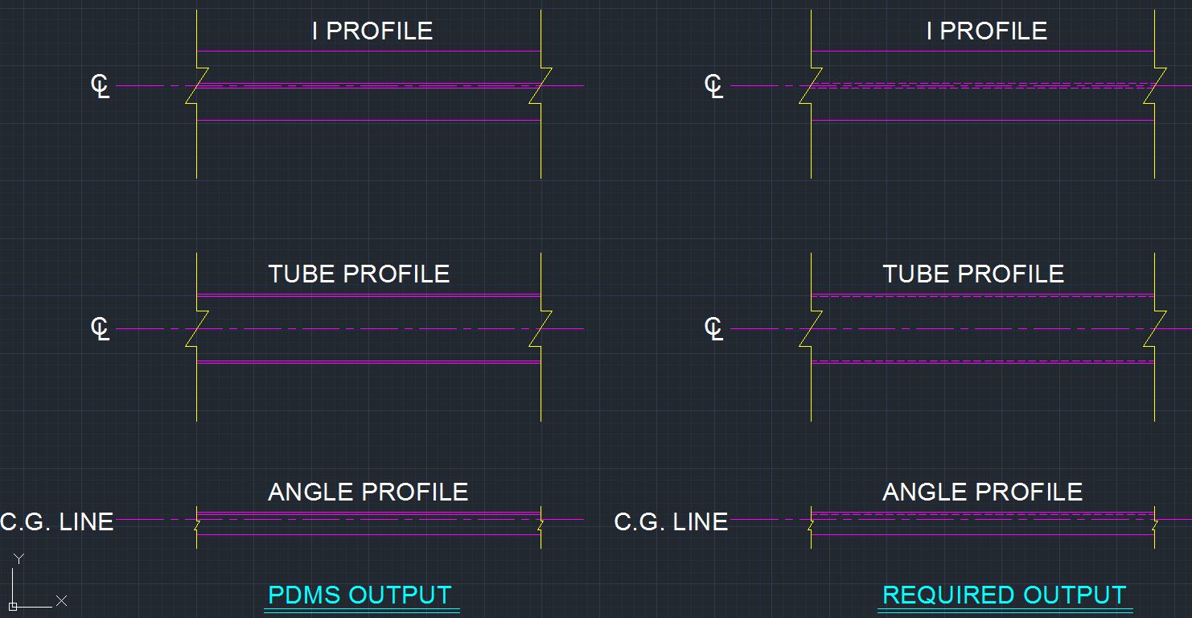Select ANGLE PROFILE label in required output
This screenshot has width=1192, height=618.
[x=982, y=492]
